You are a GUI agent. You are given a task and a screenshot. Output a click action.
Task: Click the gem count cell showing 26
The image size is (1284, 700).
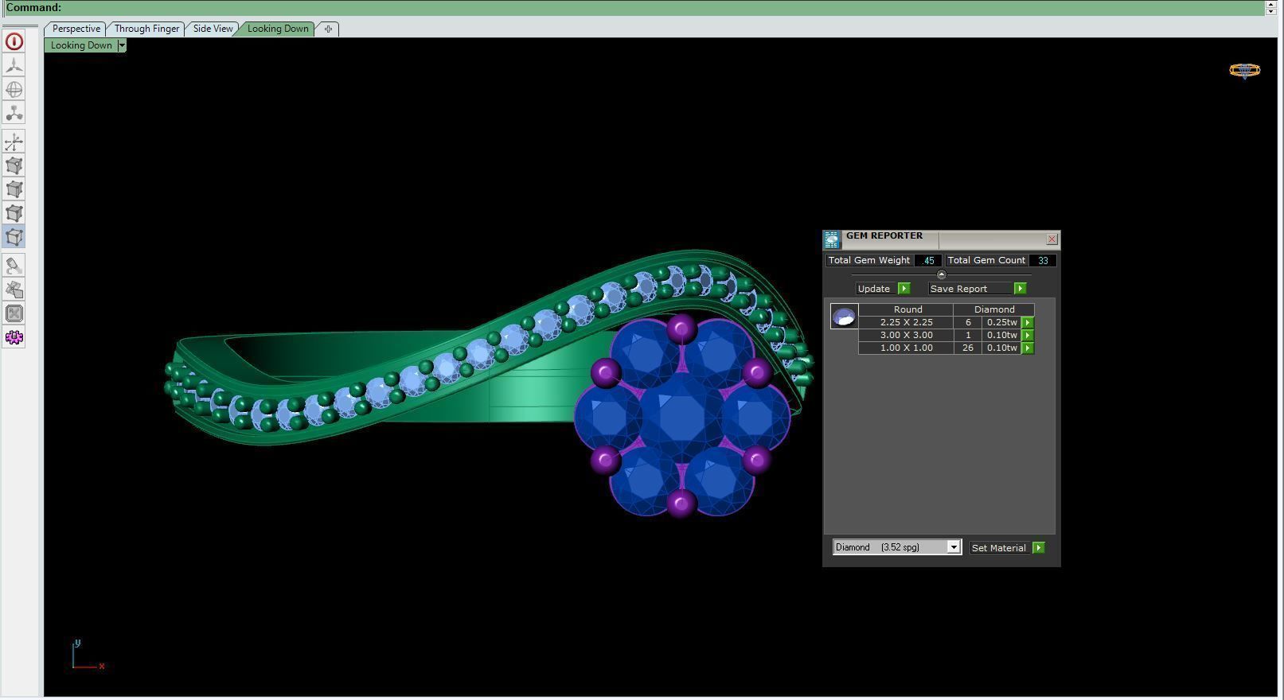pyautogui.click(x=968, y=348)
